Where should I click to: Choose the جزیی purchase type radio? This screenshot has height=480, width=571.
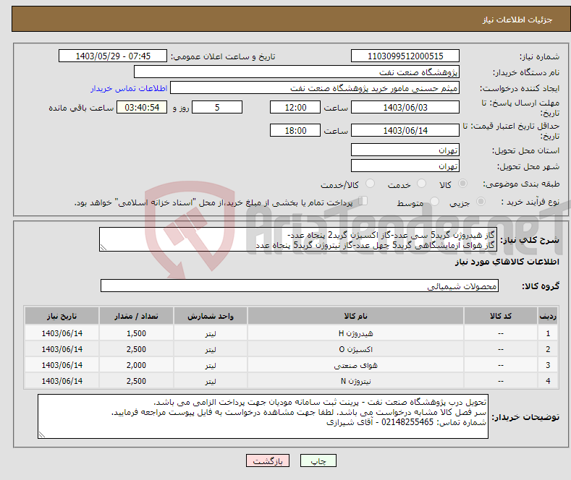[481, 202]
